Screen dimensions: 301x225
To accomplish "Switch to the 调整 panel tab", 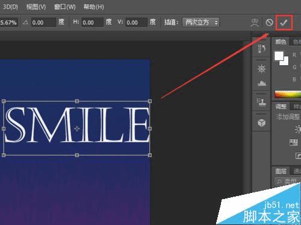I will click(281, 106).
